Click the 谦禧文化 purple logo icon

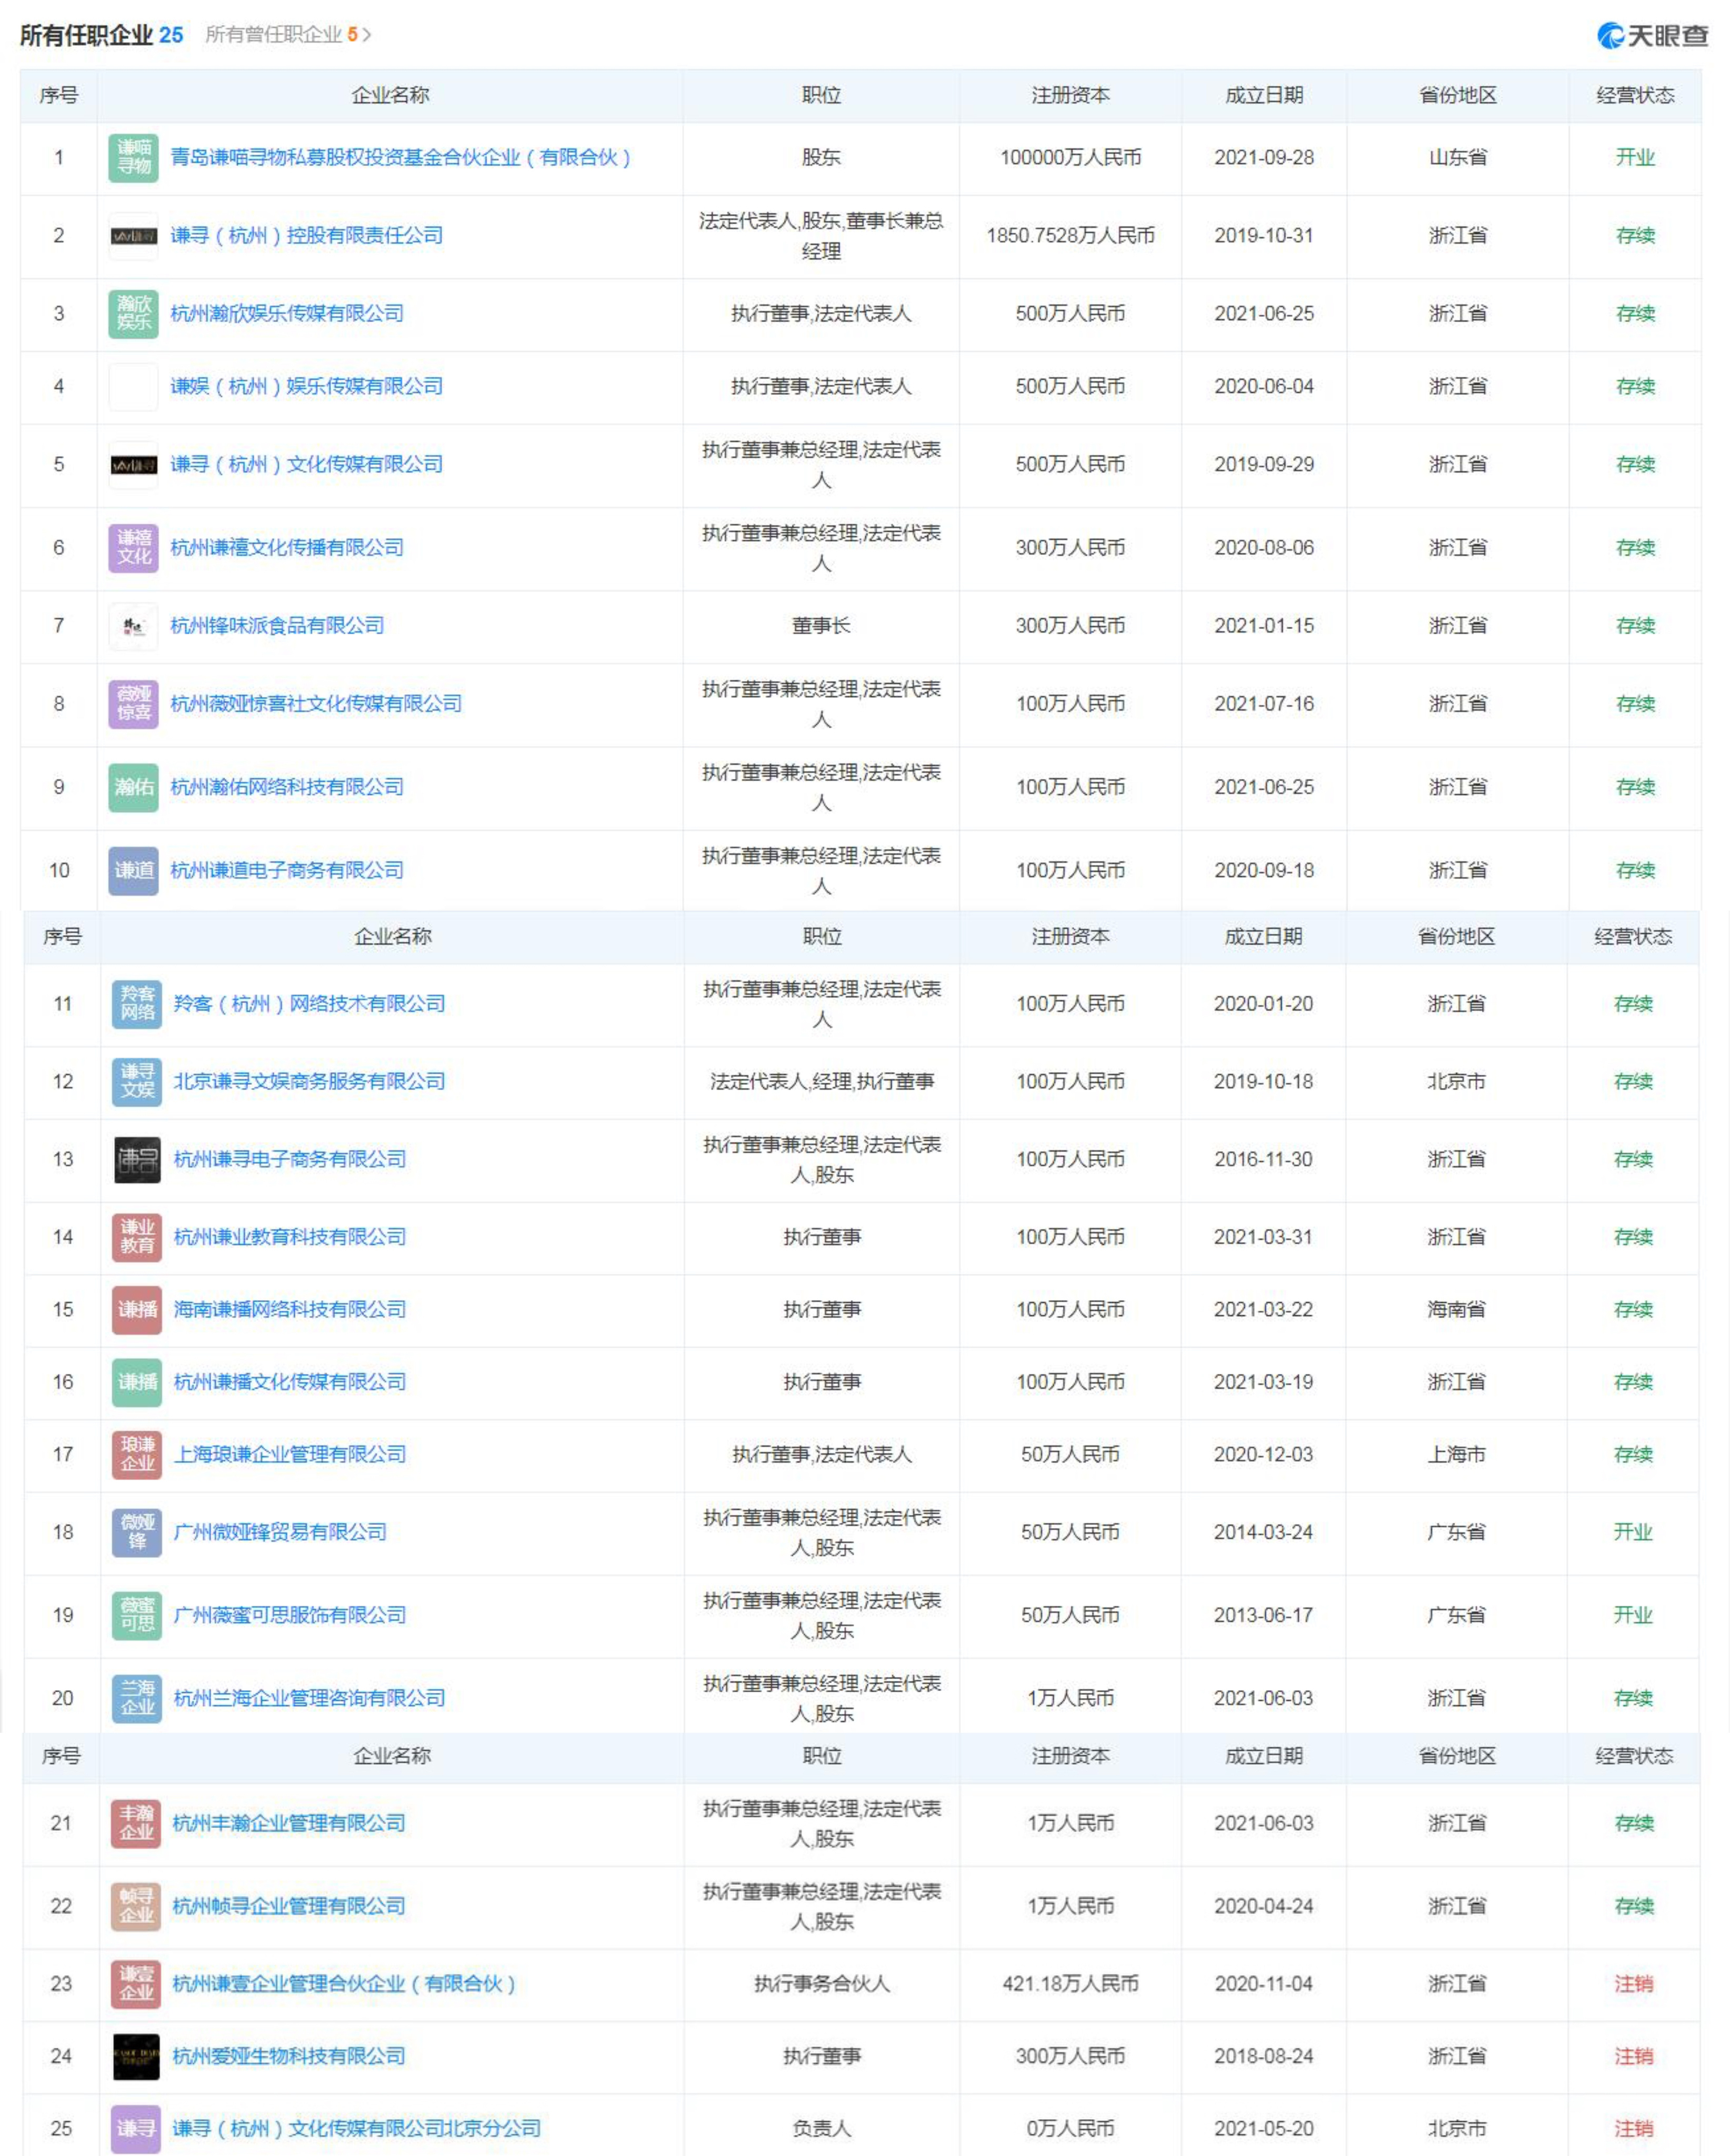(133, 548)
